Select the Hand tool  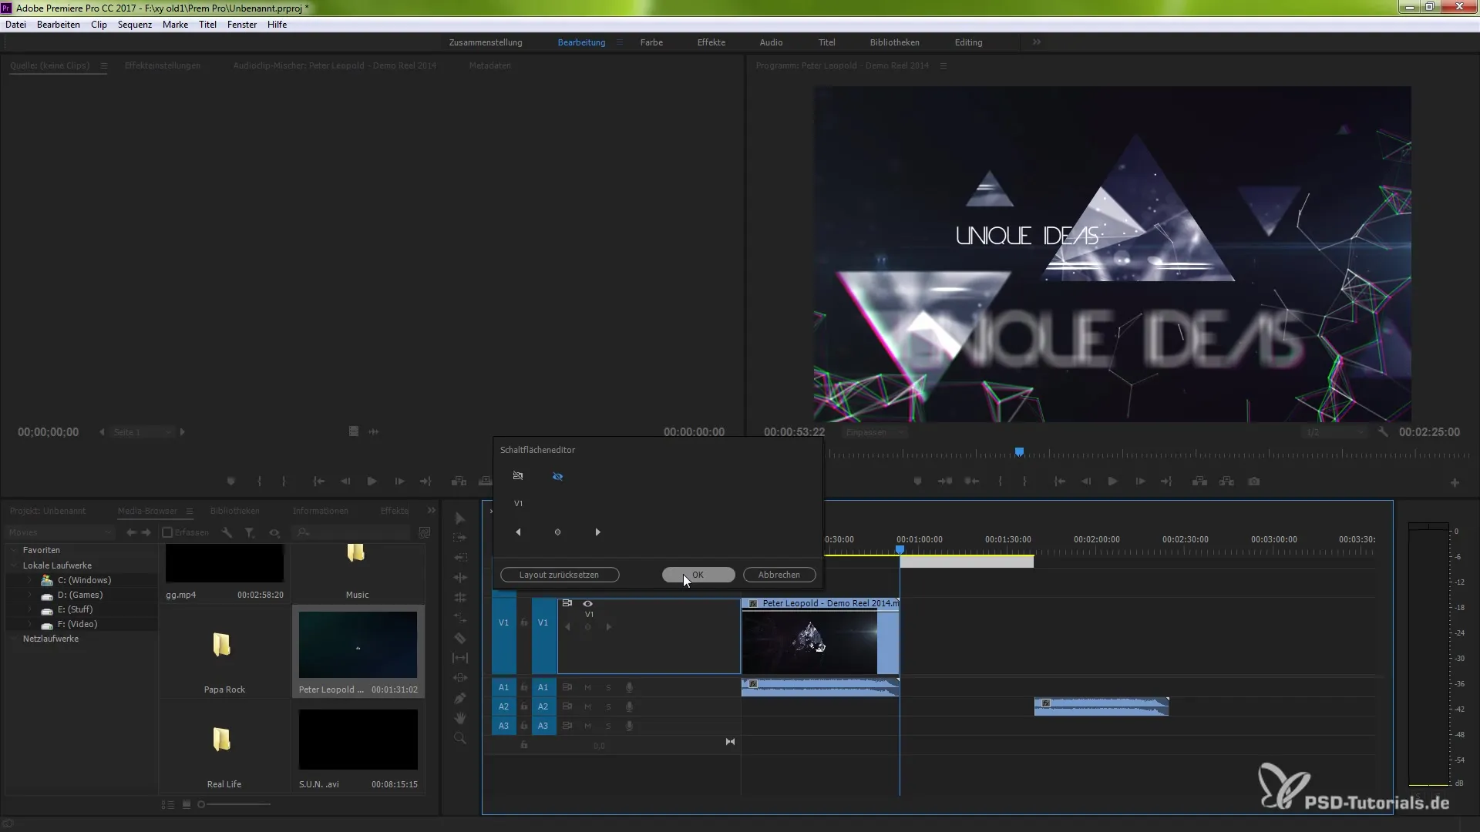[460, 718]
